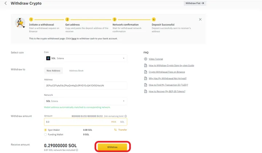
Task: Click the 0 SOL Funding Wallet balance
Action: tap(86, 134)
